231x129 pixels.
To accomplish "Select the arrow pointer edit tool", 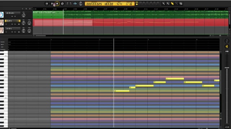I will 164,4.
